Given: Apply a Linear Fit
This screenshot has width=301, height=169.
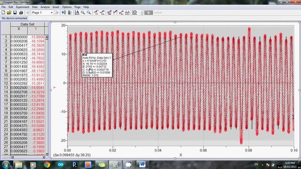Looking at the screenshot, I should (x=121, y=13).
